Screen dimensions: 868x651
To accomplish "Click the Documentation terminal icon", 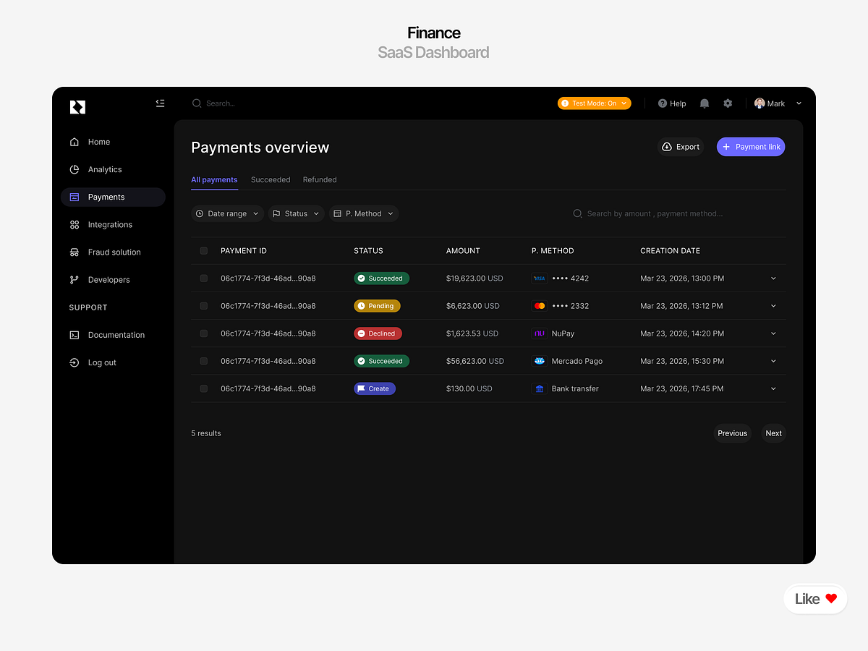I will pos(75,335).
